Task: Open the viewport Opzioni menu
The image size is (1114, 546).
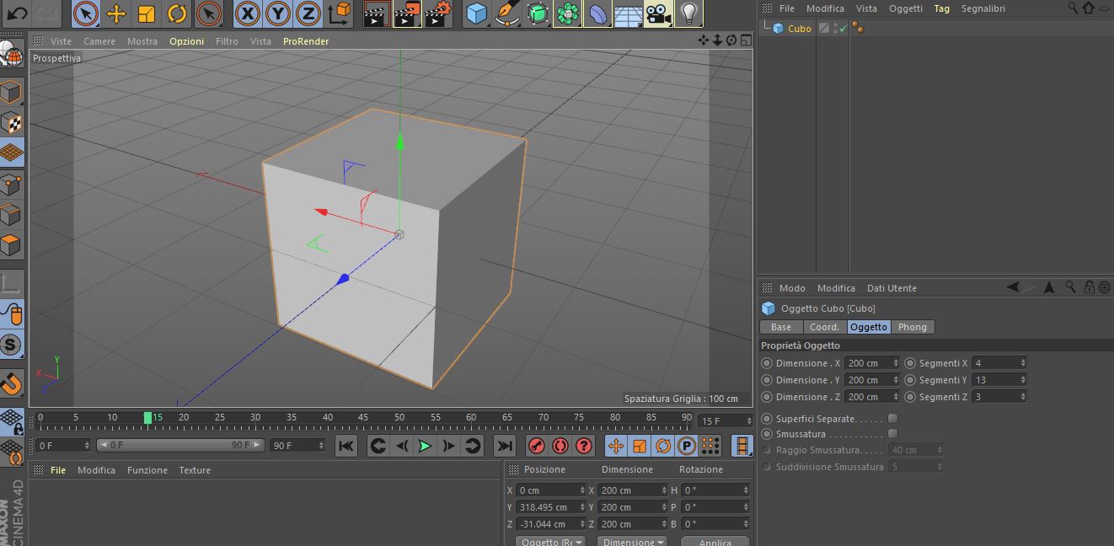Action: (186, 40)
